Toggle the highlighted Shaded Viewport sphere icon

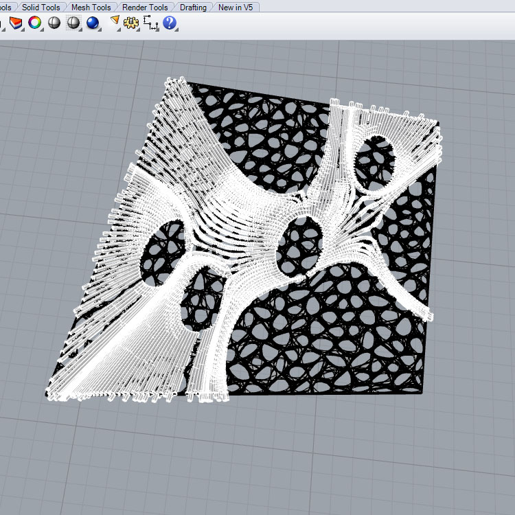tap(73, 23)
